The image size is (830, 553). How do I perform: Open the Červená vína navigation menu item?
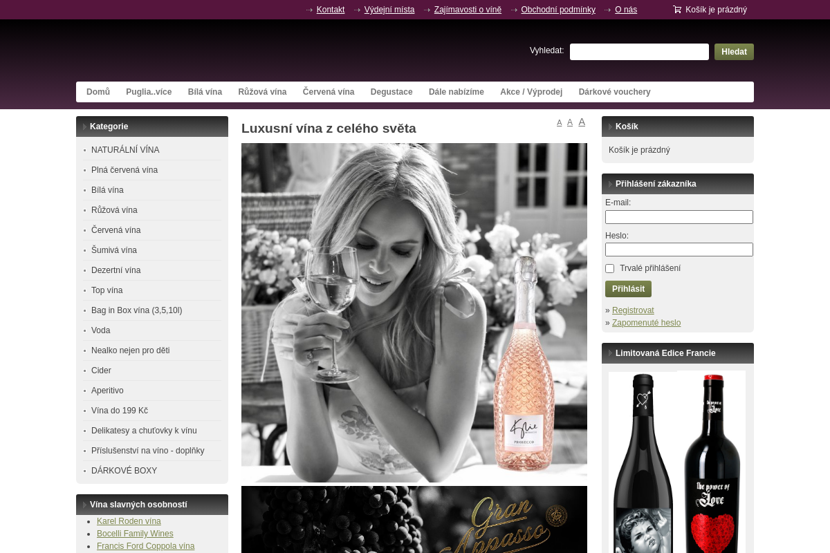point(328,91)
